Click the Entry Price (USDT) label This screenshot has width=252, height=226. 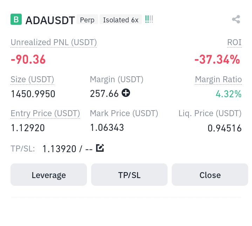45,114
